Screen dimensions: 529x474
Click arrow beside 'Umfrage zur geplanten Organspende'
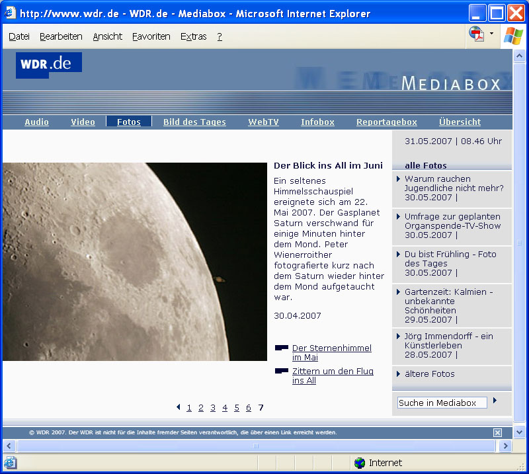pos(398,216)
